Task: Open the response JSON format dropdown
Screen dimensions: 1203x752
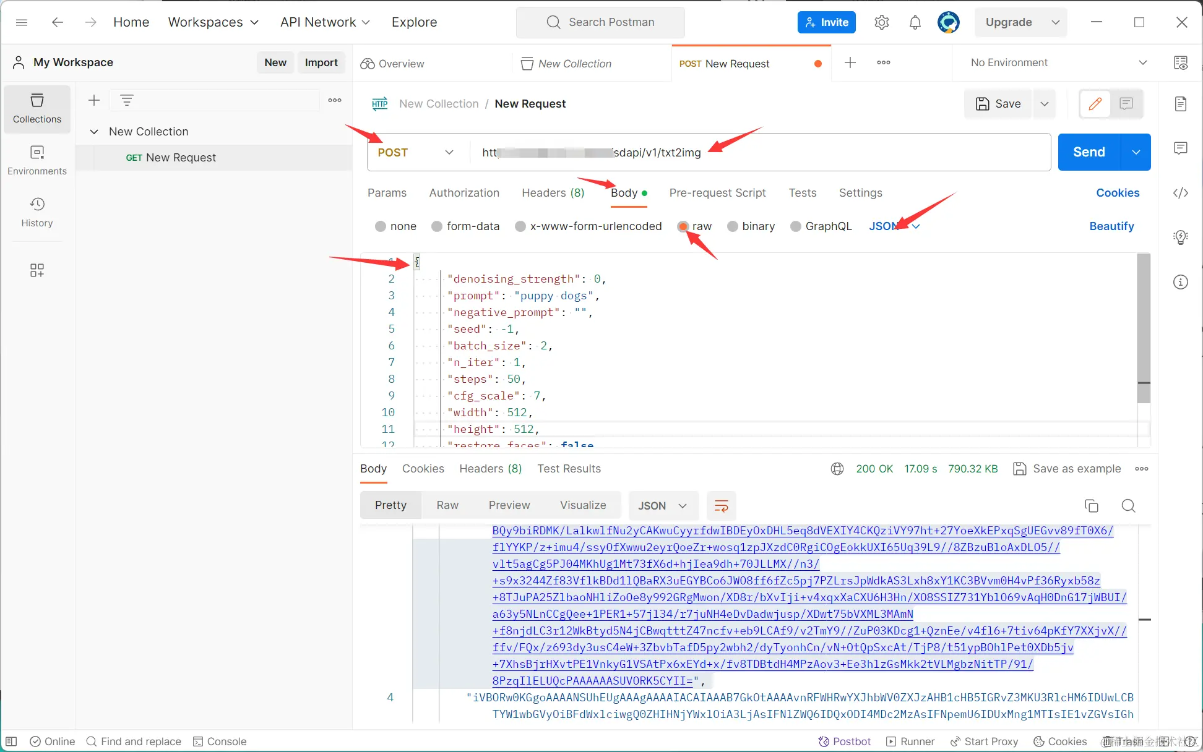Action: [x=663, y=506]
